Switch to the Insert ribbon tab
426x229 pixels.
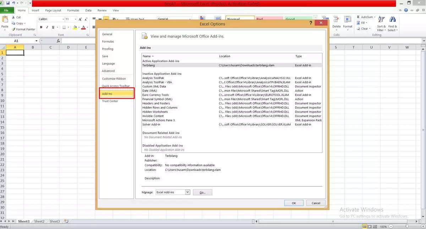(35, 11)
